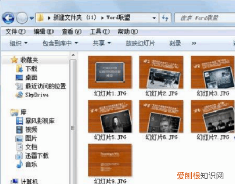235x184 pixels.
Task: Click the 刻录 toolbar button
Action: [175, 43]
